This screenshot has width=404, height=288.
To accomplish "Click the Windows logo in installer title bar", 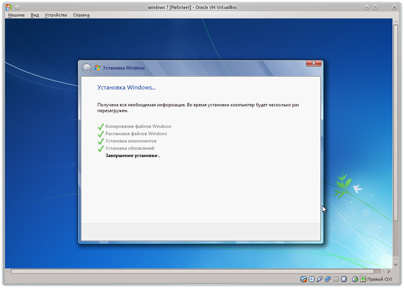I will pos(97,68).
